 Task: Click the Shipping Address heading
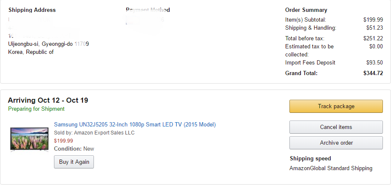(x=32, y=10)
